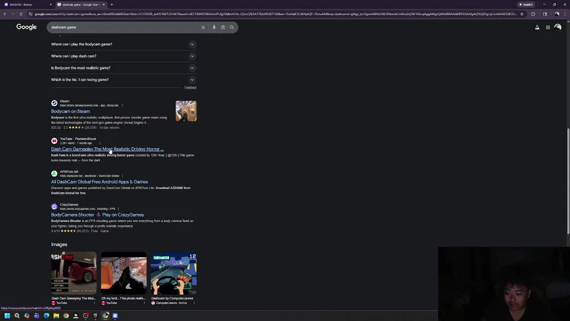Click the Steam result favicon
This screenshot has width=570, height=321.
54,103
